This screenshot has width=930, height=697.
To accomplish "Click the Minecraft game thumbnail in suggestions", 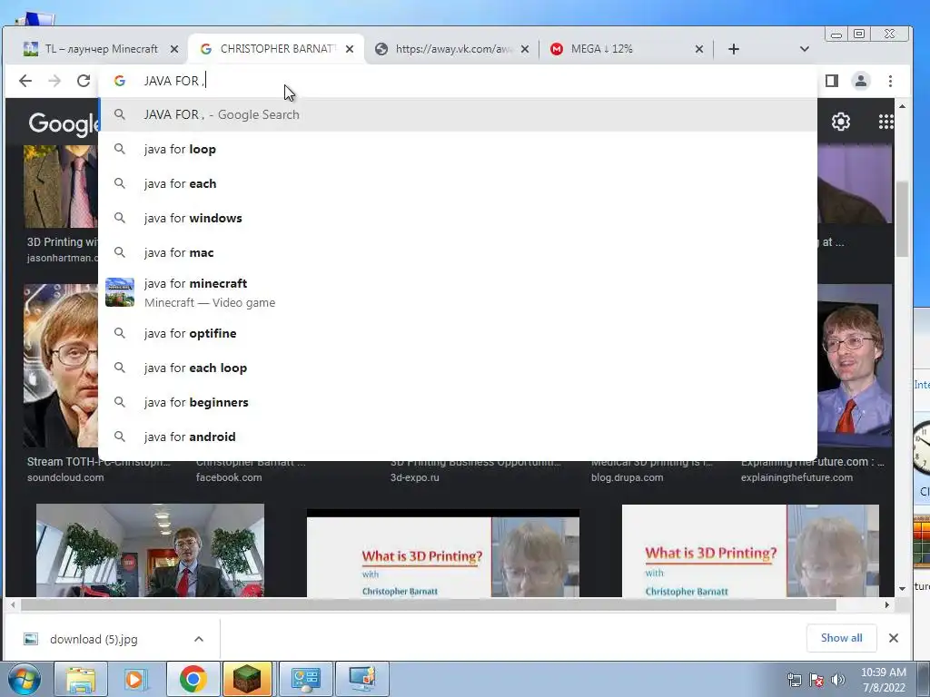I will pos(120,292).
